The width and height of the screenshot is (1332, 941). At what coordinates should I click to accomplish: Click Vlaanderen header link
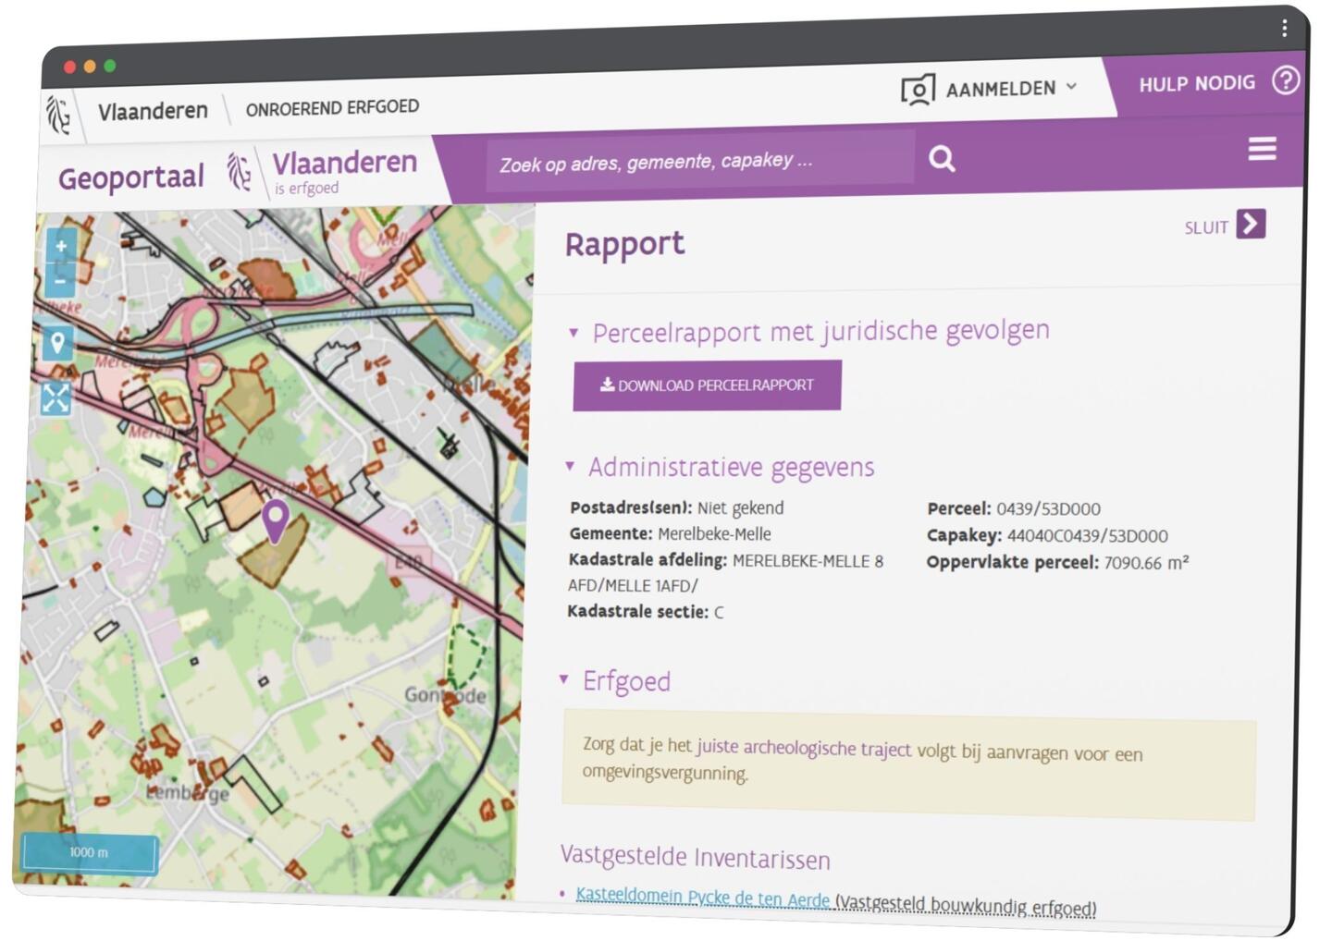153,111
